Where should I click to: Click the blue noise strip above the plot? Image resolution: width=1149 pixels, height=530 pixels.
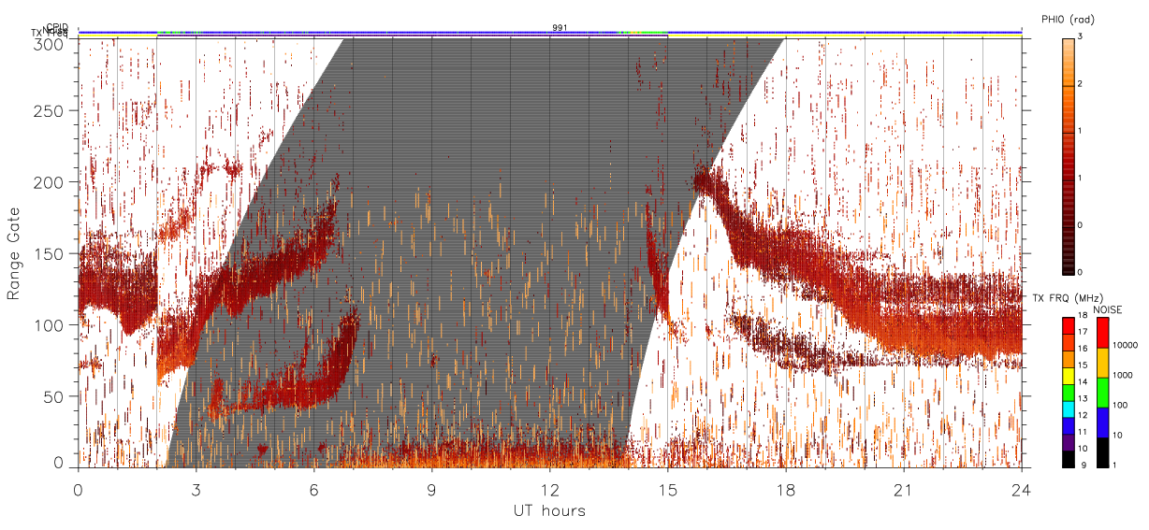[x=549, y=32]
